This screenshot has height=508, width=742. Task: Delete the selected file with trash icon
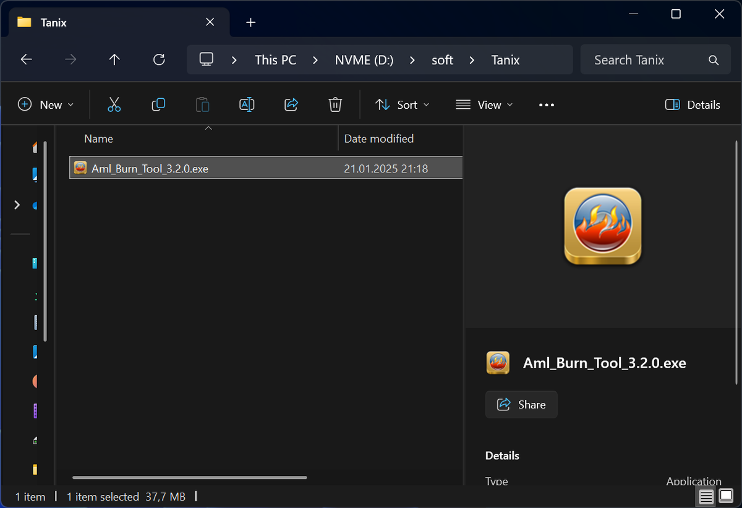tap(335, 104)
